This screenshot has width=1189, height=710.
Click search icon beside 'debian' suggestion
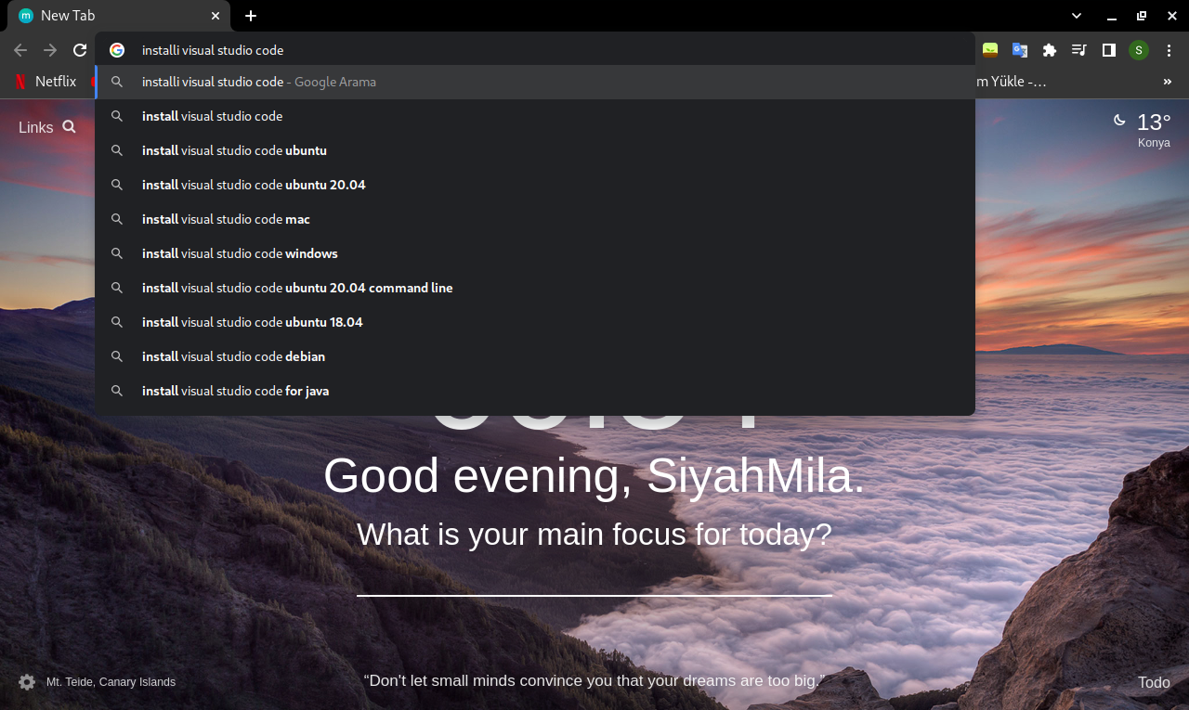[x=117, y=356]
